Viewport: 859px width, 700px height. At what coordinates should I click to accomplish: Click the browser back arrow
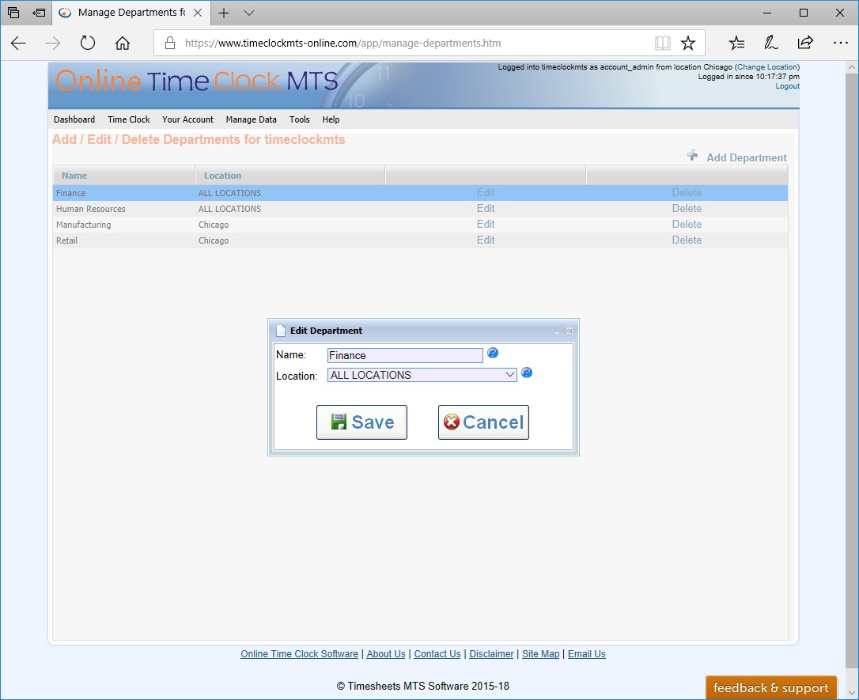[19, 44]
